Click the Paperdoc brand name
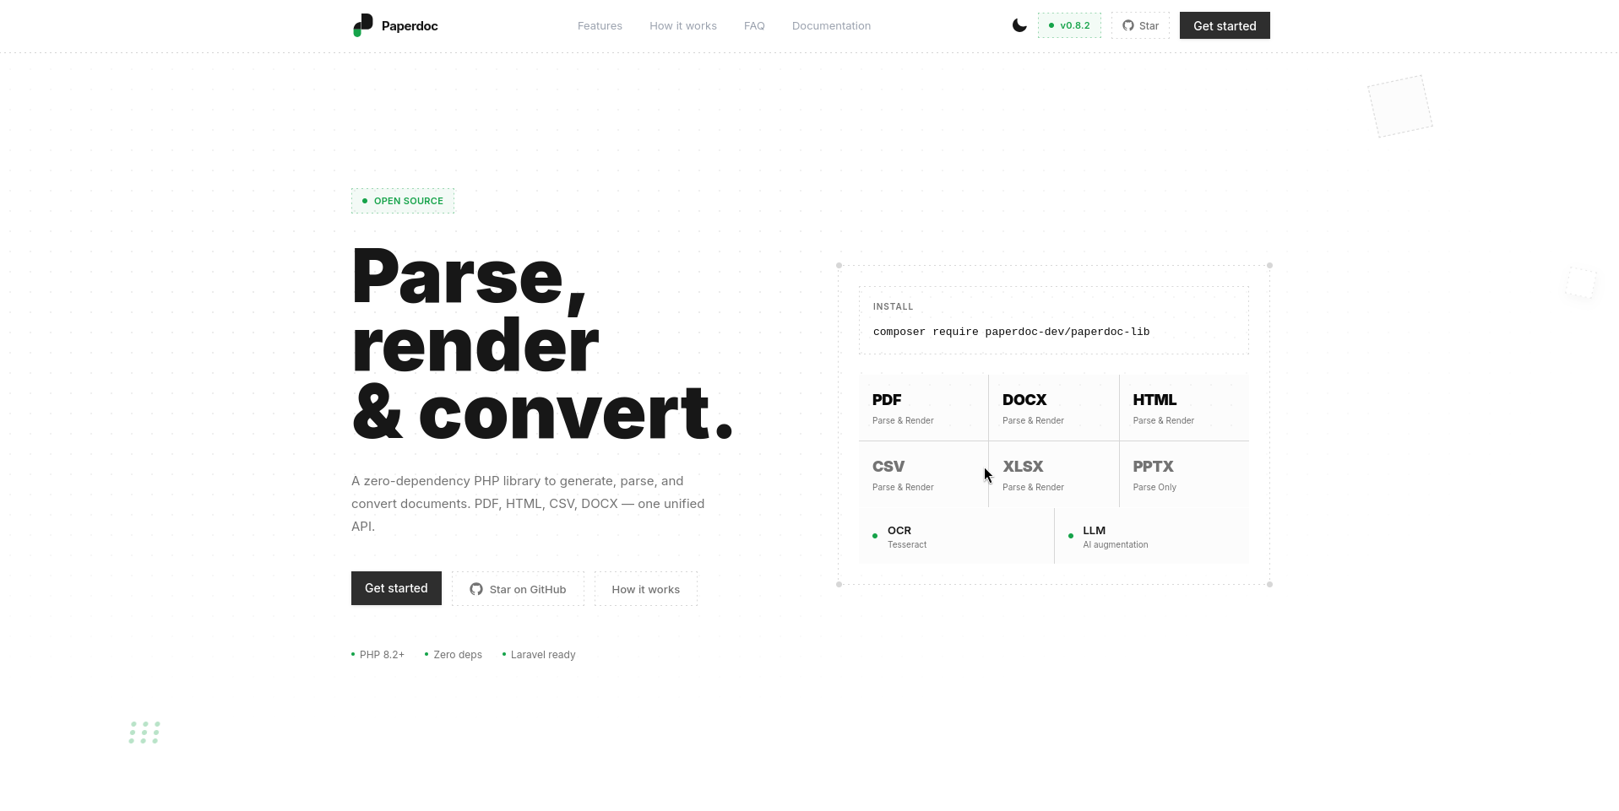This screenshot has height=811, width=1619. [x=410, y=26]
